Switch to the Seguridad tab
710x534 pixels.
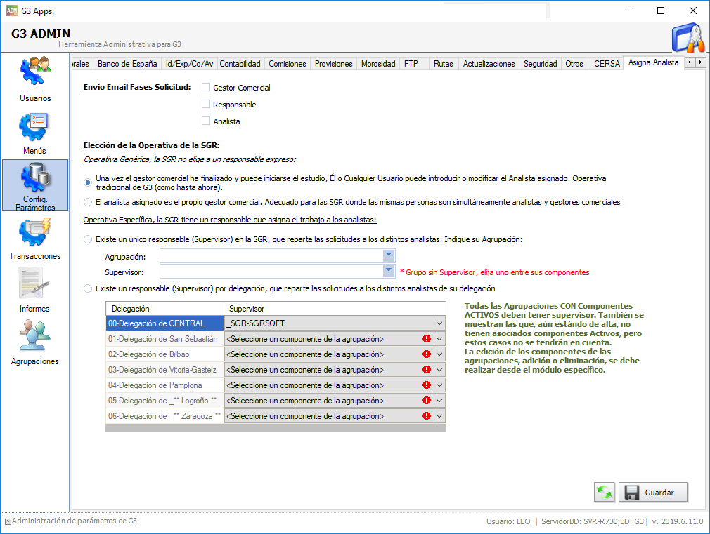pyautogui.click(x=540, y=64)
